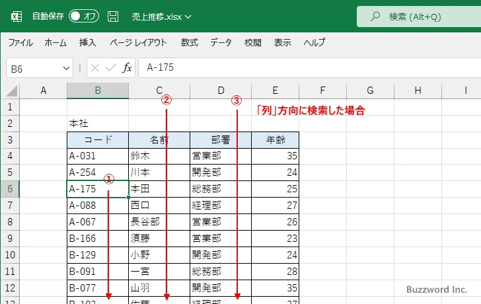The image size is (481, 304).
Task: Click the name cell 鈴木
Action: [159, 156]
